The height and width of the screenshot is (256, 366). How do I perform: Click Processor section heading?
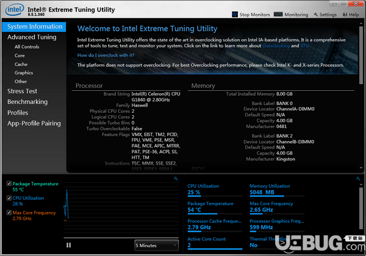pyautogui.click(x=89, y=86)
